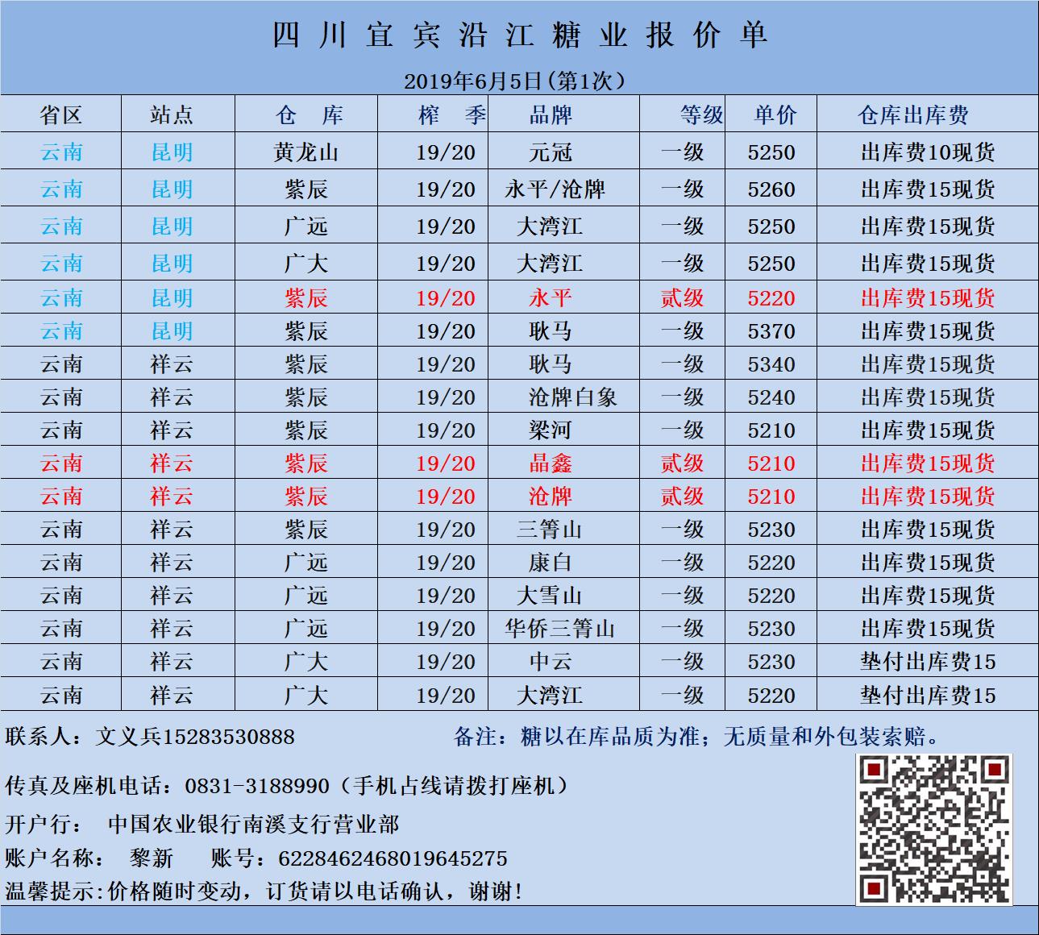This screenshot has height=935, width=1039.
Task: Click the 榨季 column header
Action: [x=451, y=115]
